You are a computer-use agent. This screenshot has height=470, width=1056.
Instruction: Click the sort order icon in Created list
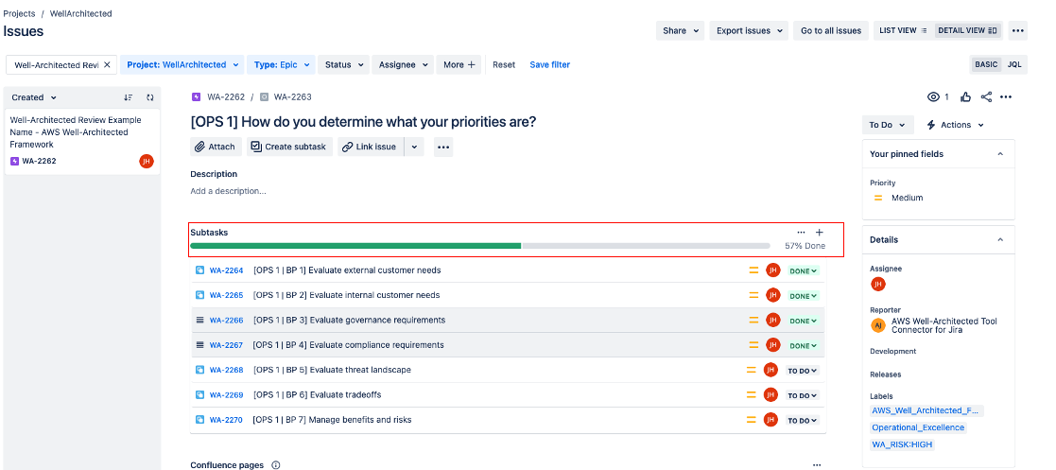pyautogui.click(x=128, y=97)
